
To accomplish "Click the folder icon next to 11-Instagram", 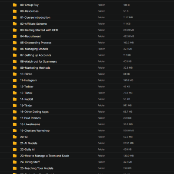I will (x=15, y=80).
